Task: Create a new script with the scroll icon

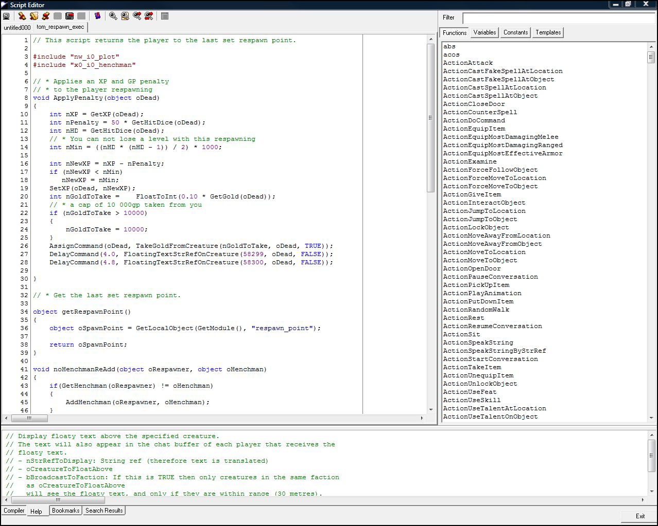Action: (22, 16)
